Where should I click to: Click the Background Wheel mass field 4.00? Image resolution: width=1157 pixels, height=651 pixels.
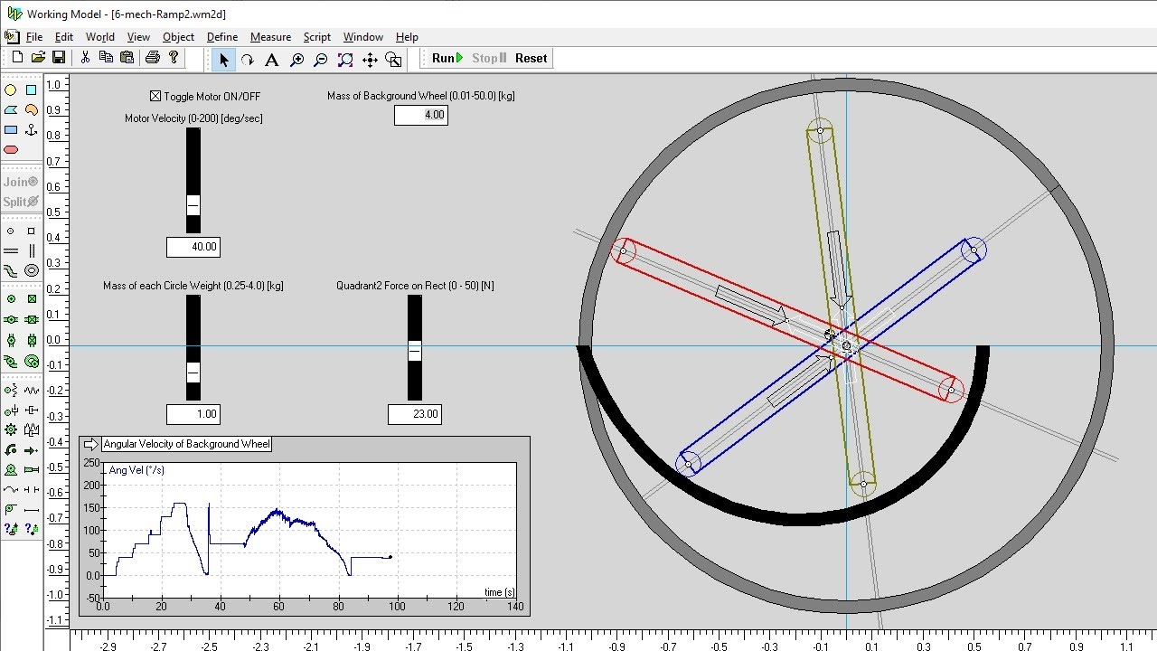(x=421, y=115)
